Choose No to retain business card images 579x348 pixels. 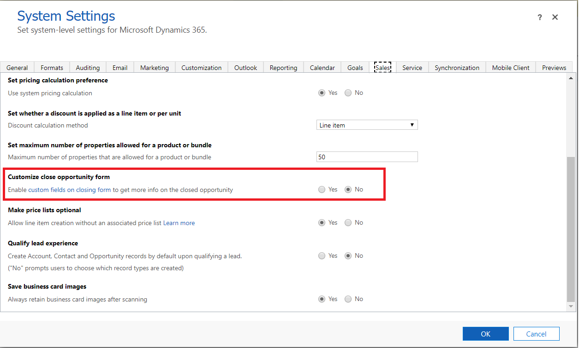pos(348,299)
